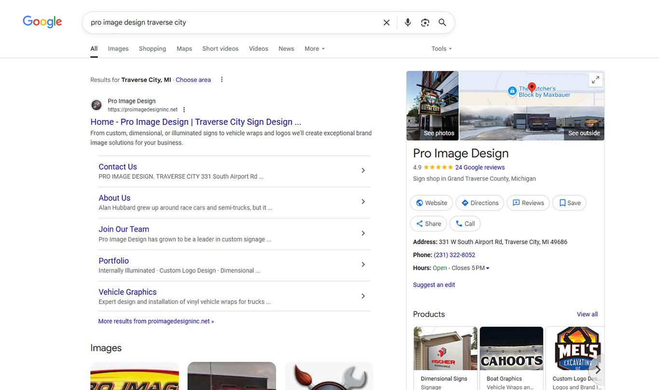The width and height of the screenshot is (659, 390).
Task: Click the Google logo
Action: pyautogui.click(x=42, y=22)
